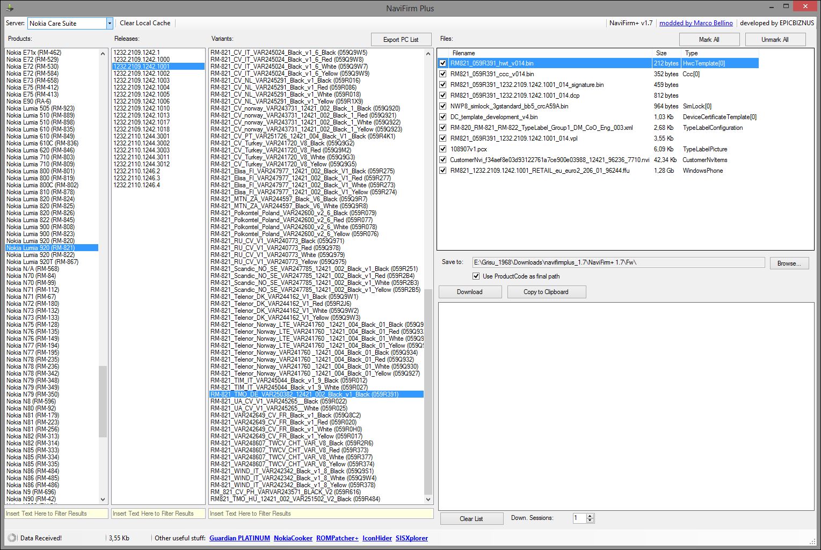The image size is (821, 550).
Task: Click the Products list scroll-up arrow
Action: [103, 53]
